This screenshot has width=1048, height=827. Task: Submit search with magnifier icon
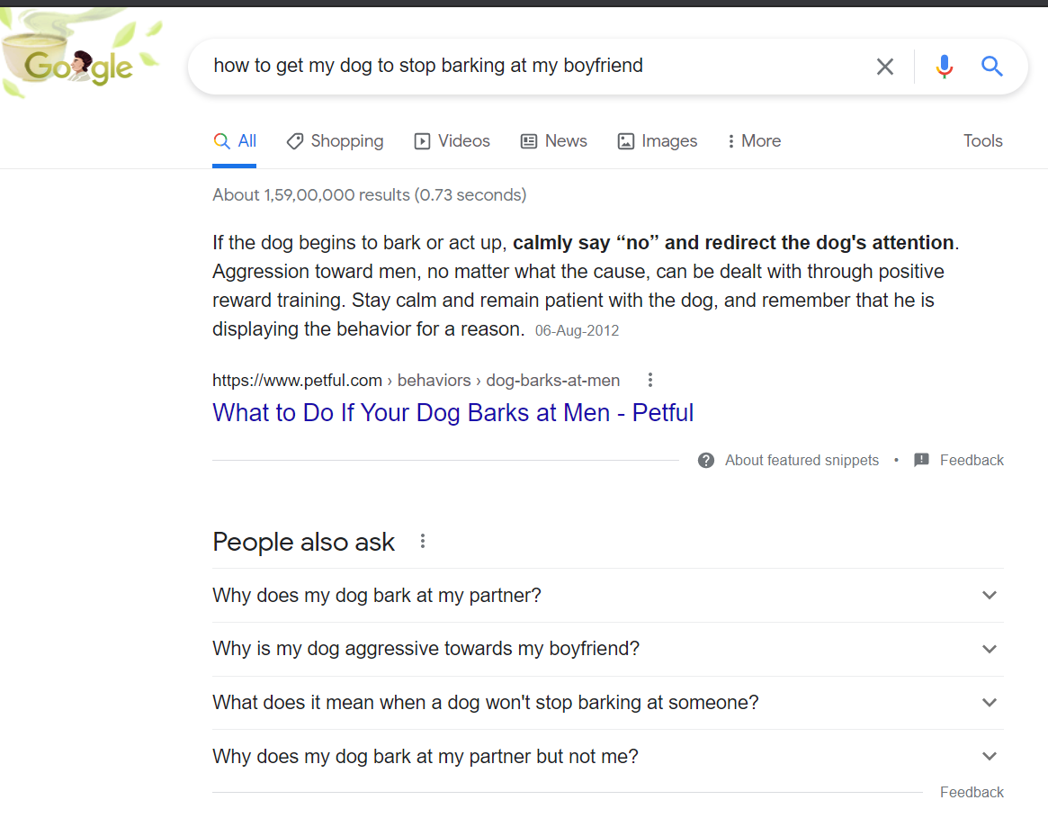tap(992, 67)
